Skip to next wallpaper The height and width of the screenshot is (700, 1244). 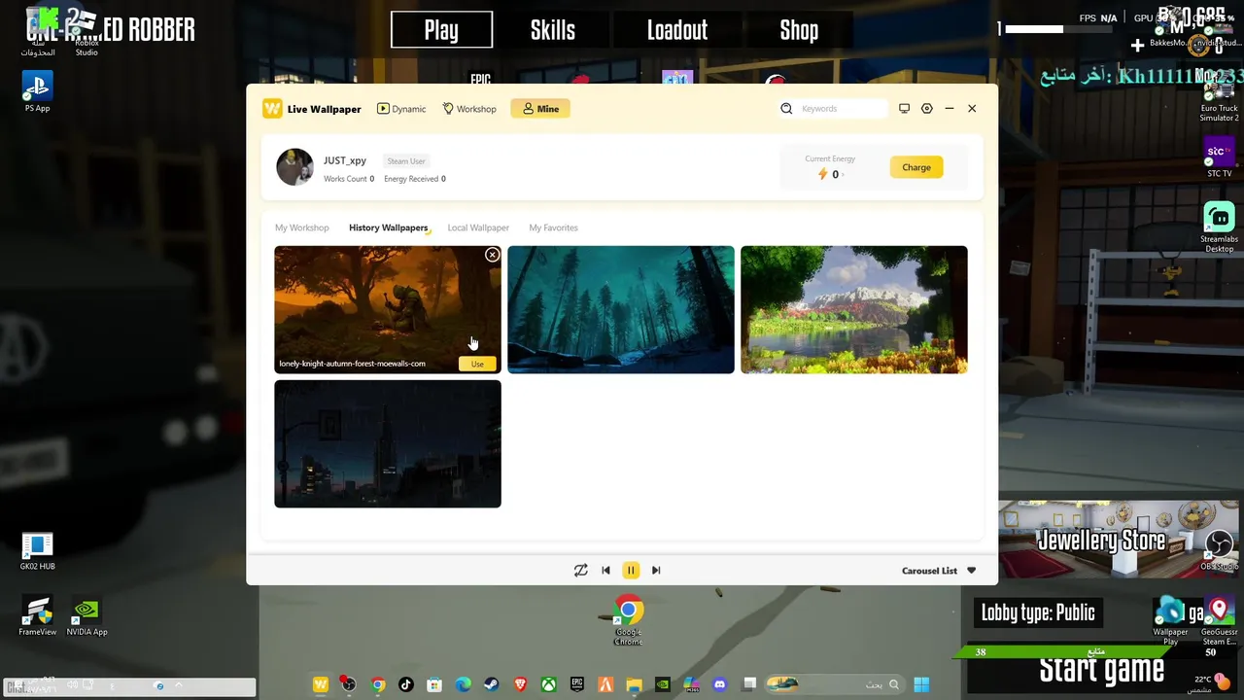656,571
